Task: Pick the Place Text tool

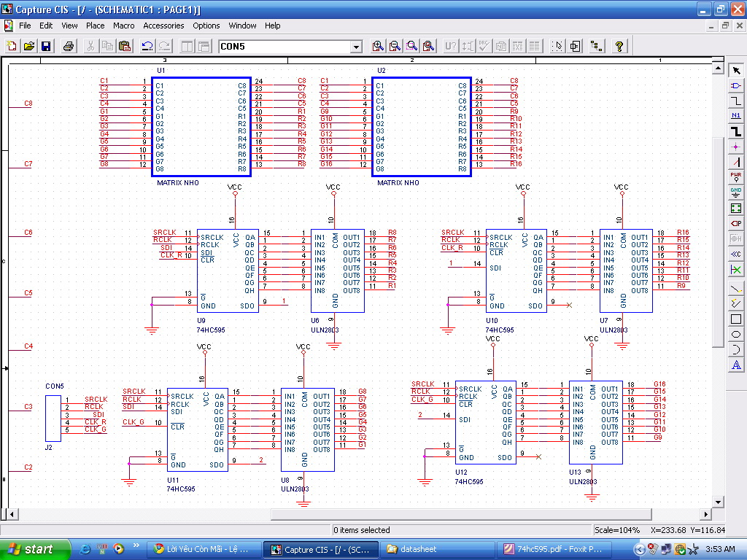Action: [x=736, y=365]
